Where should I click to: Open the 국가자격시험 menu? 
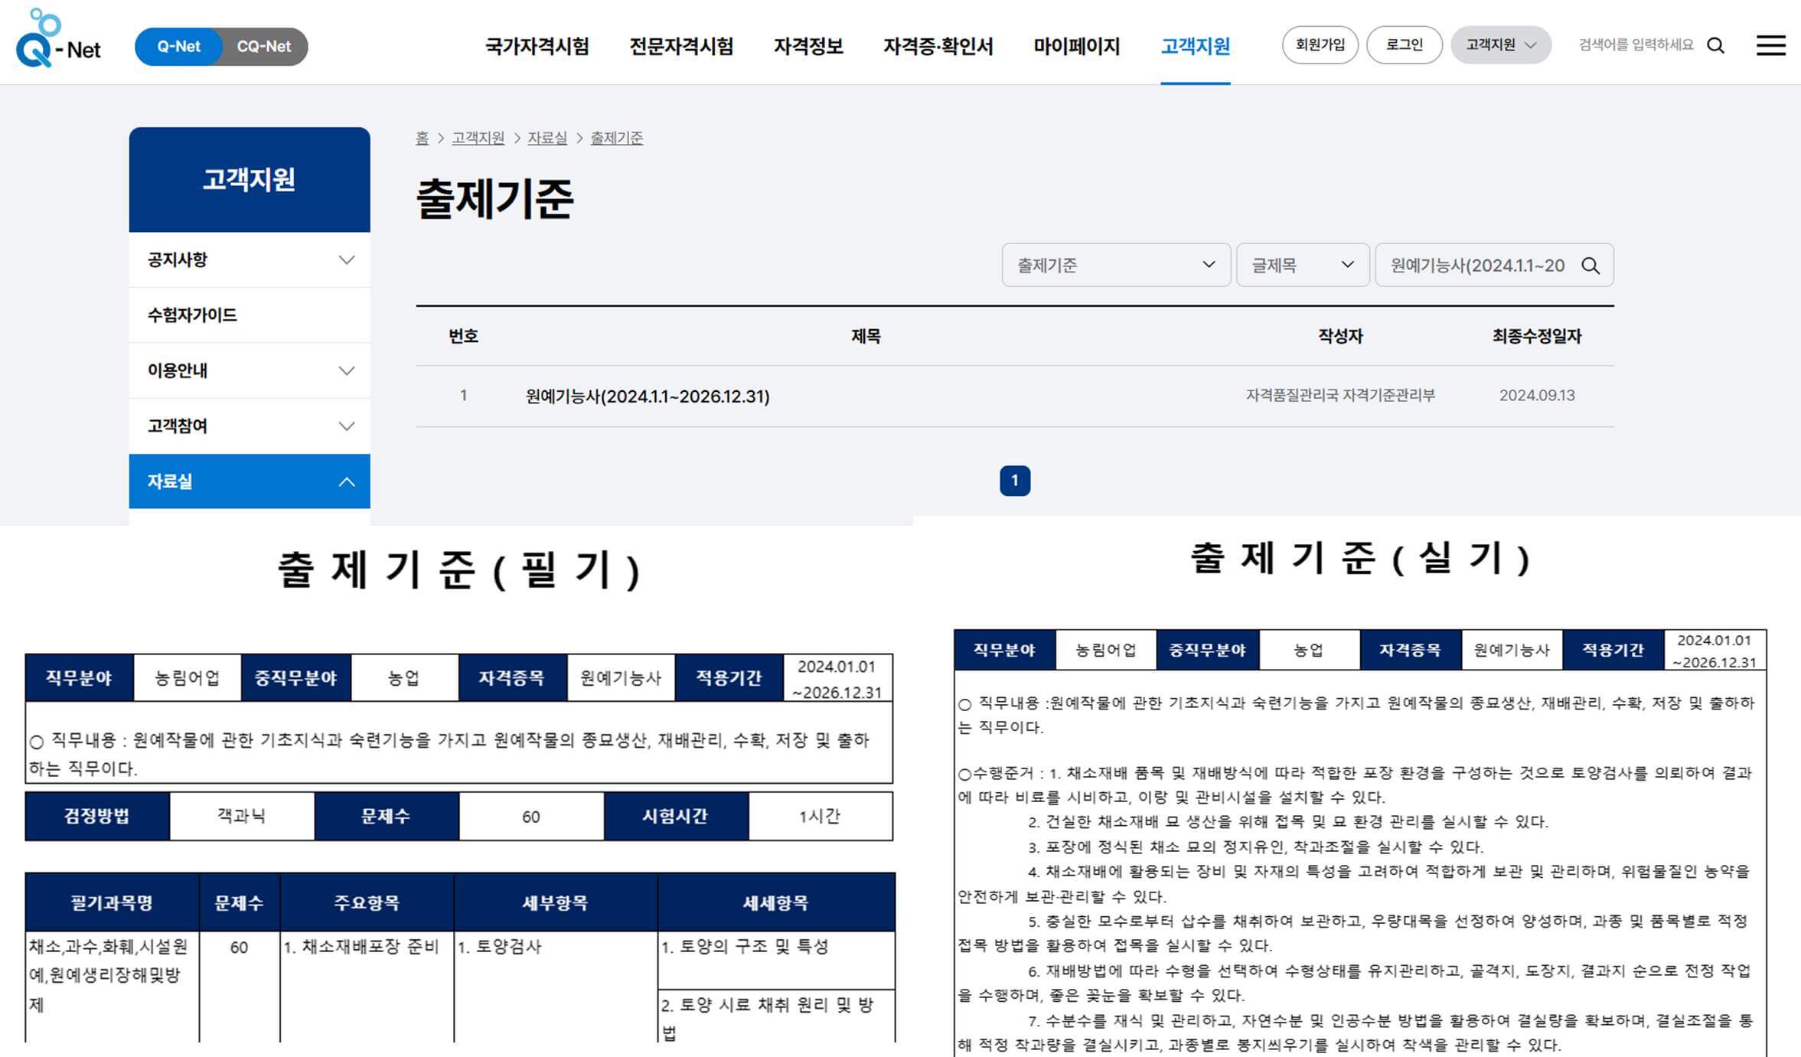coord(537,47)
